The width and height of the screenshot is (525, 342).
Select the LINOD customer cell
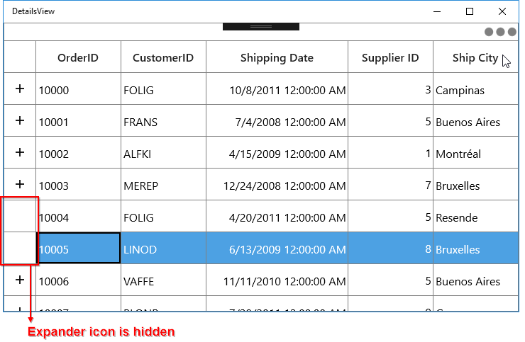pyautogui.click(x=163, y=248)
